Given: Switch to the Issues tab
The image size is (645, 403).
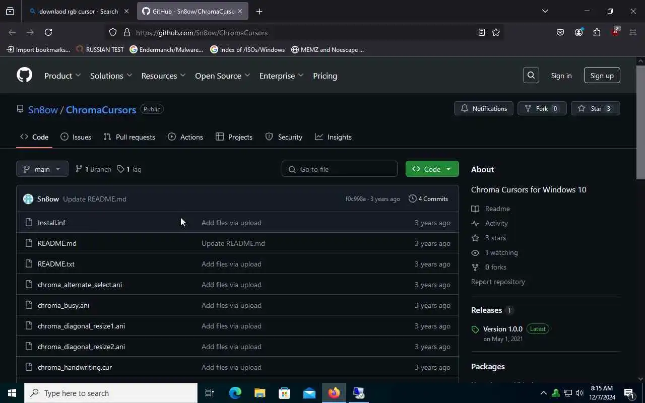Looking at the screenshot, I should pyautogui.click(x=76, y=137).
